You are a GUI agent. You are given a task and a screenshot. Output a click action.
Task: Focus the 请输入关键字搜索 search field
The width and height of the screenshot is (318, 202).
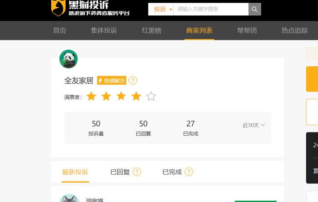point(211,9)
